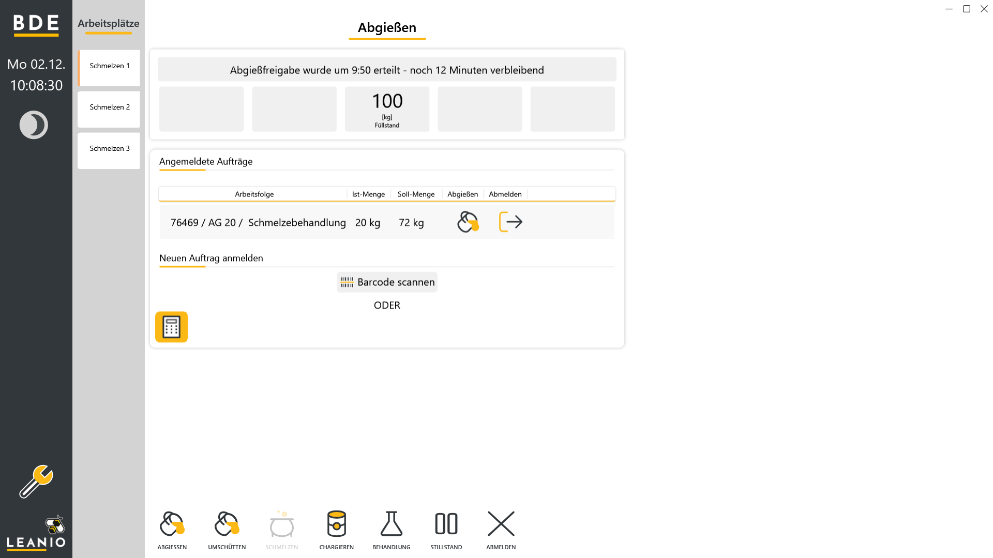This screenshot has width=993, height=558.
Task: Click the 100 kg Füllstand tile
Action: 387,109
